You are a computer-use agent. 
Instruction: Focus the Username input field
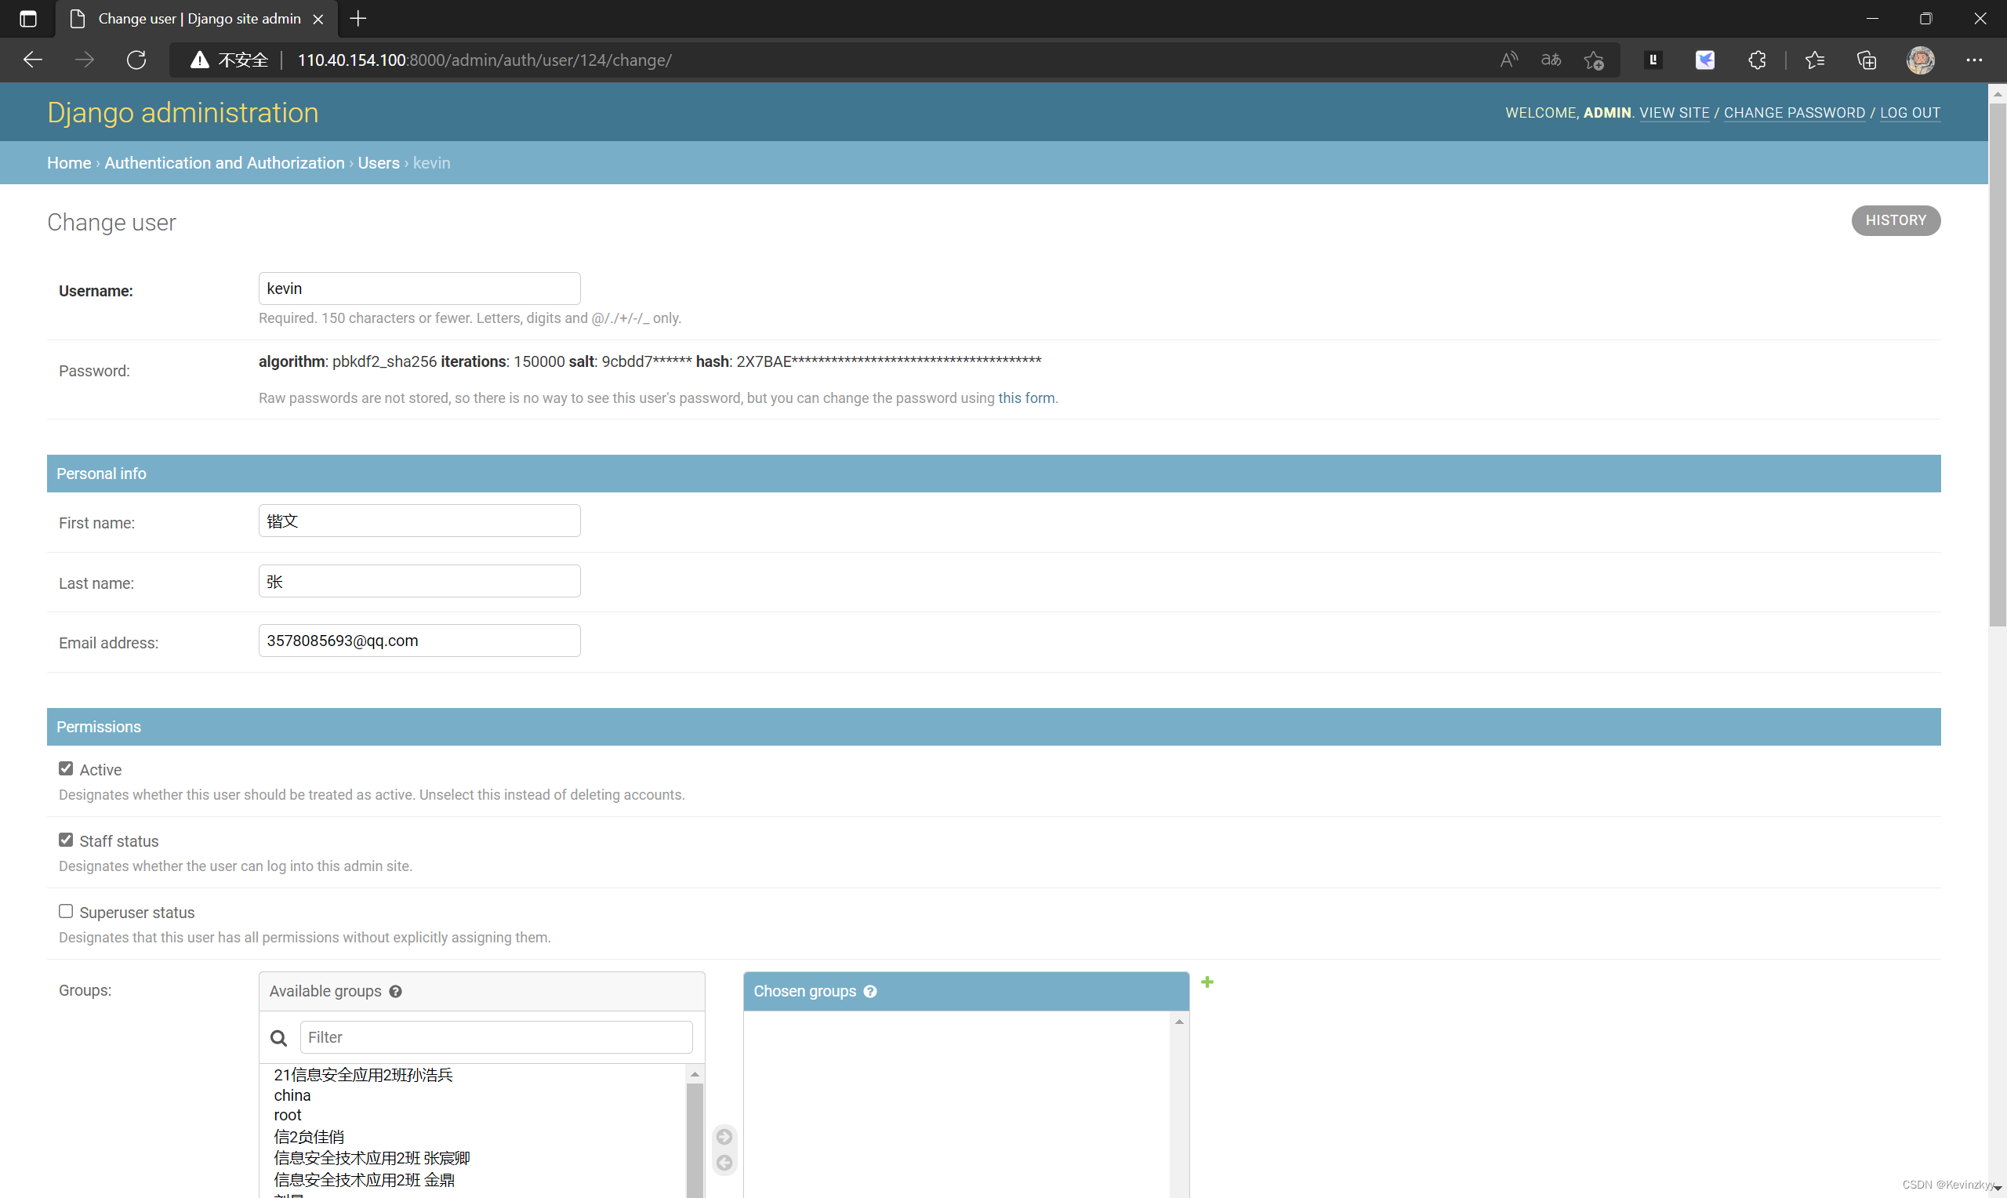[x=419, y=289]
